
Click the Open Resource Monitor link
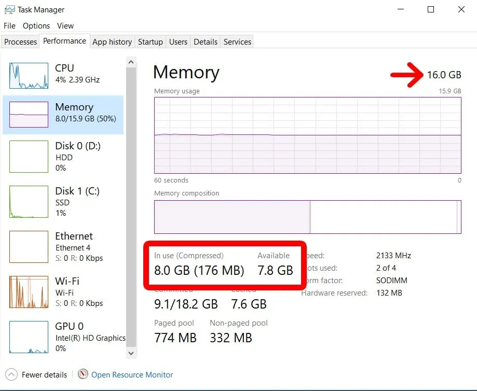(x=132, y=374)
